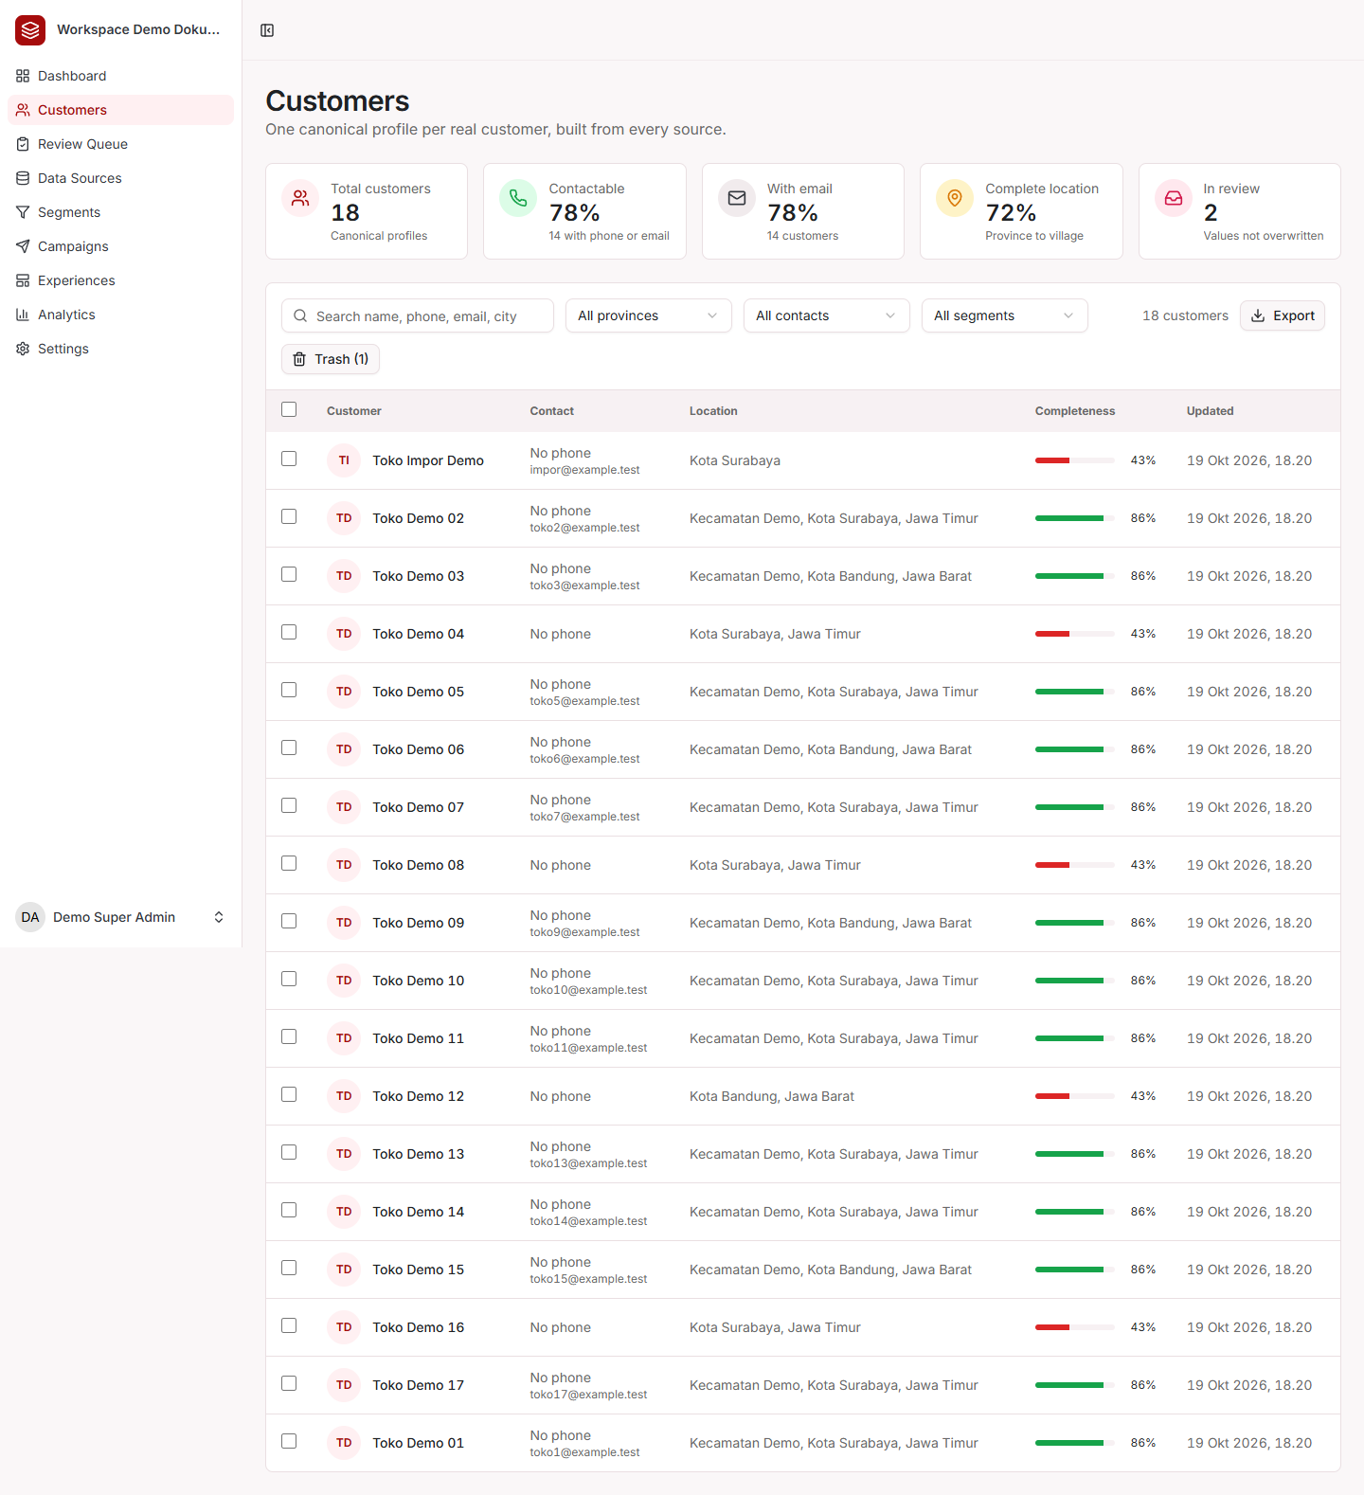Click the Complete location pin icon
Viewport: 1364px width, 1495px height.
point(955,198)
